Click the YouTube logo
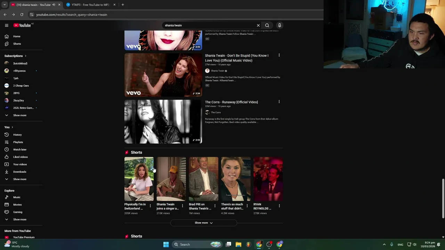The image size is (445, 250). click(23, 25)
